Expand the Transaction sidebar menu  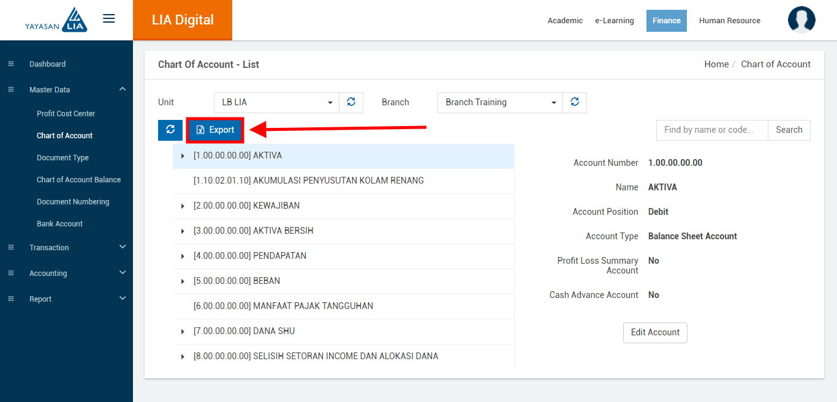click(x=66, y=248)
